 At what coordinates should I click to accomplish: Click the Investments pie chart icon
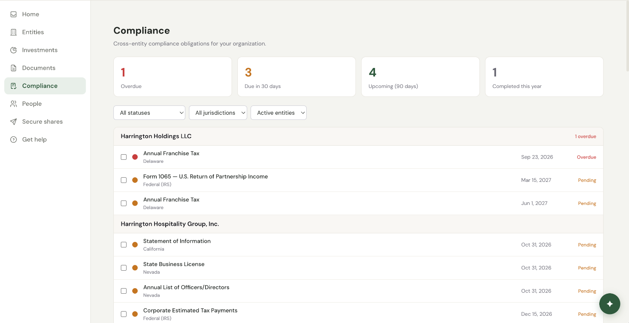(14, 50)
